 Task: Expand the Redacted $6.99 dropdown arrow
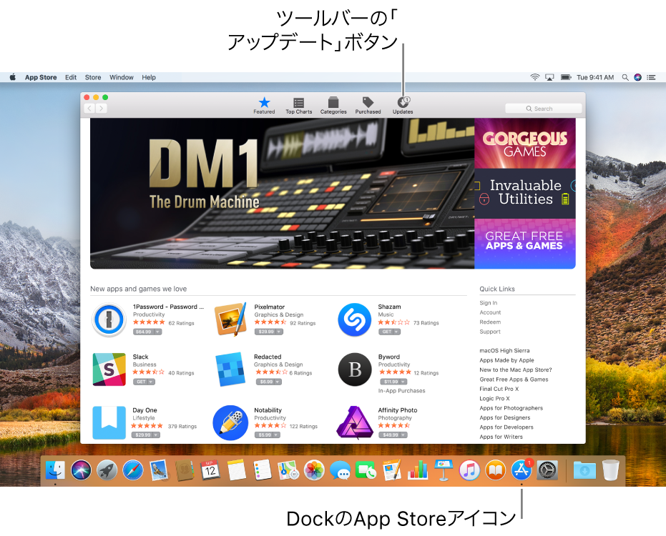[278, 382]
